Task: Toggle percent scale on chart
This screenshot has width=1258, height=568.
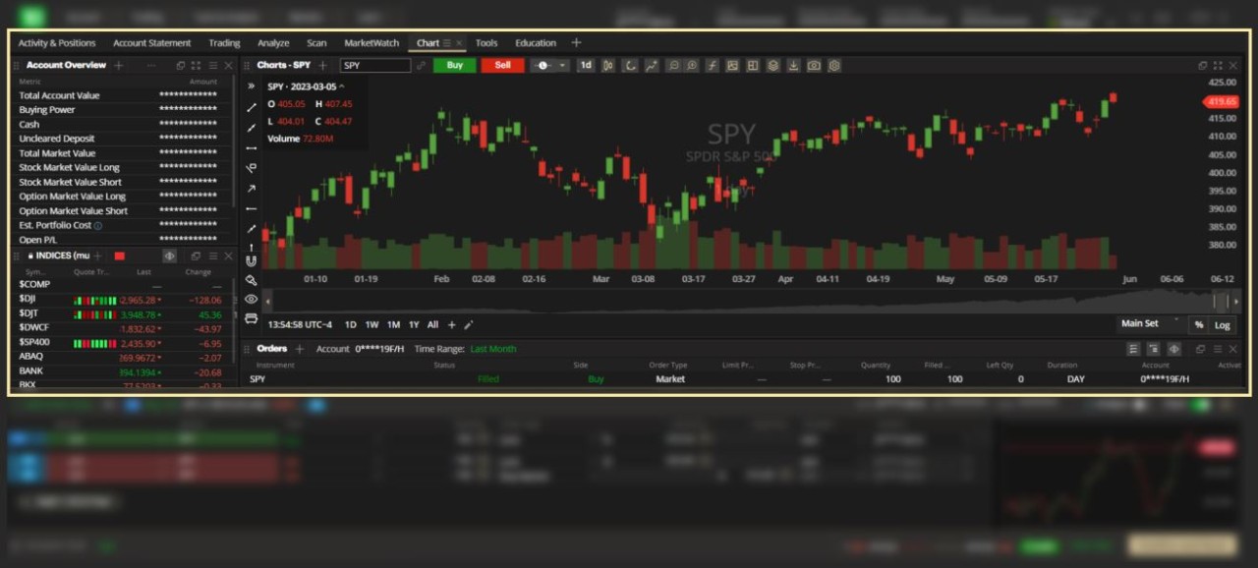Action: tap(1199, 324)
